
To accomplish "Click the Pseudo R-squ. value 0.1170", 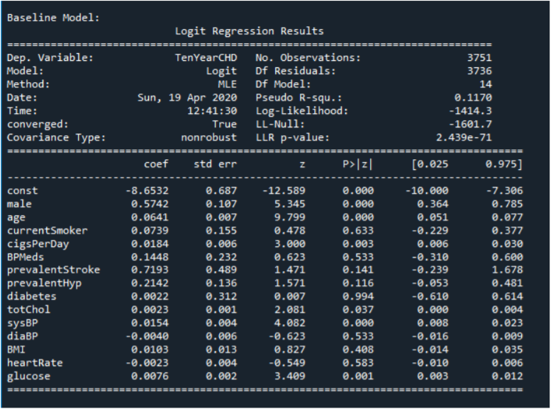I will (473, 98).
